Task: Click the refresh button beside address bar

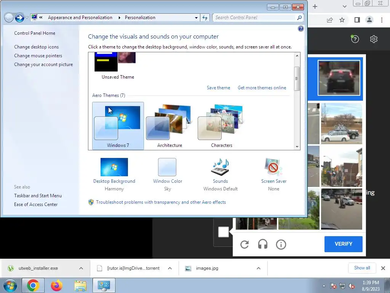Action: (205, 18)
